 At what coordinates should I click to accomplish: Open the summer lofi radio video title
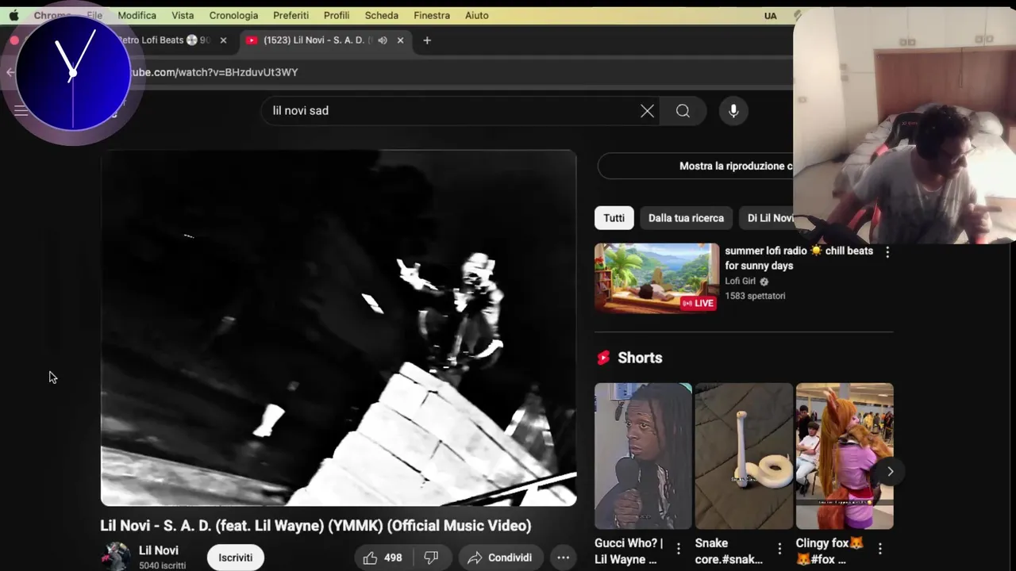coord(799,258)
